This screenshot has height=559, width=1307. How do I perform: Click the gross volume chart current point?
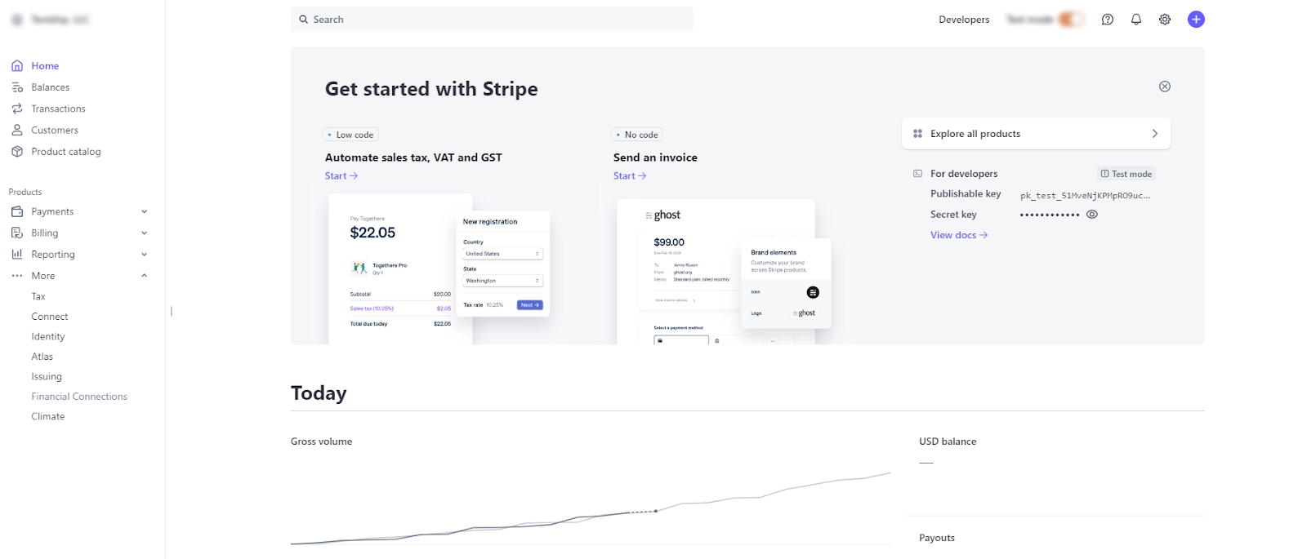click(656, 511)
